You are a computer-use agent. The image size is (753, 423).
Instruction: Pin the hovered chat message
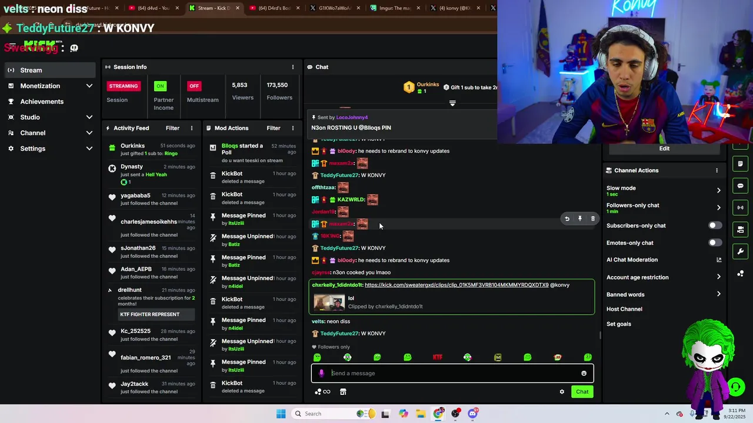point(579,219)
